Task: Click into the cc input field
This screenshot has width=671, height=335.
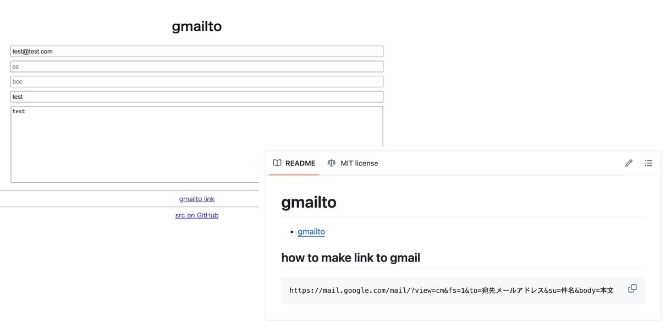Action: coord(197,66)
